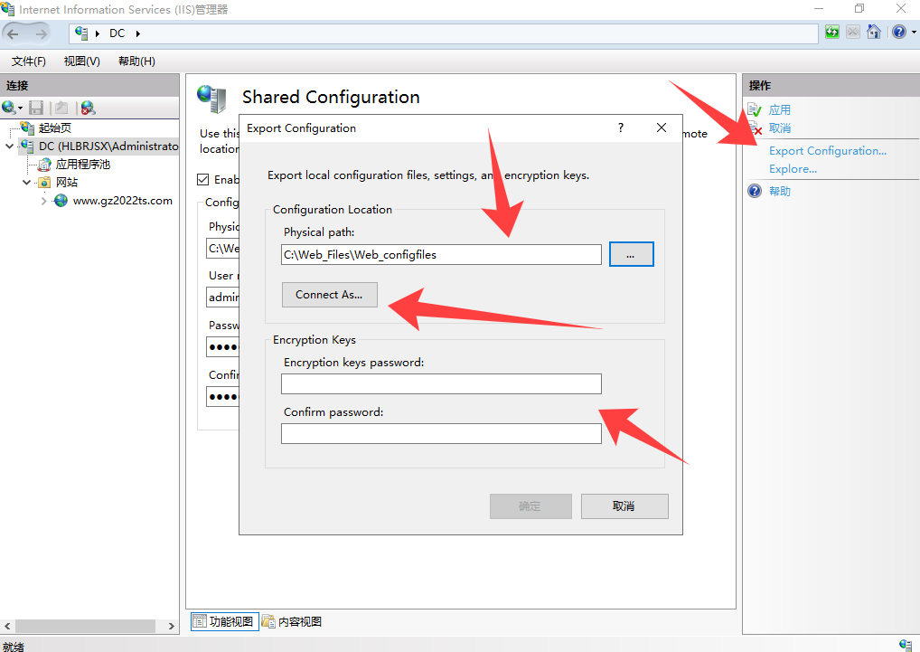Click the create new connection globe icon
920x652 pixels.
(10, 108)
